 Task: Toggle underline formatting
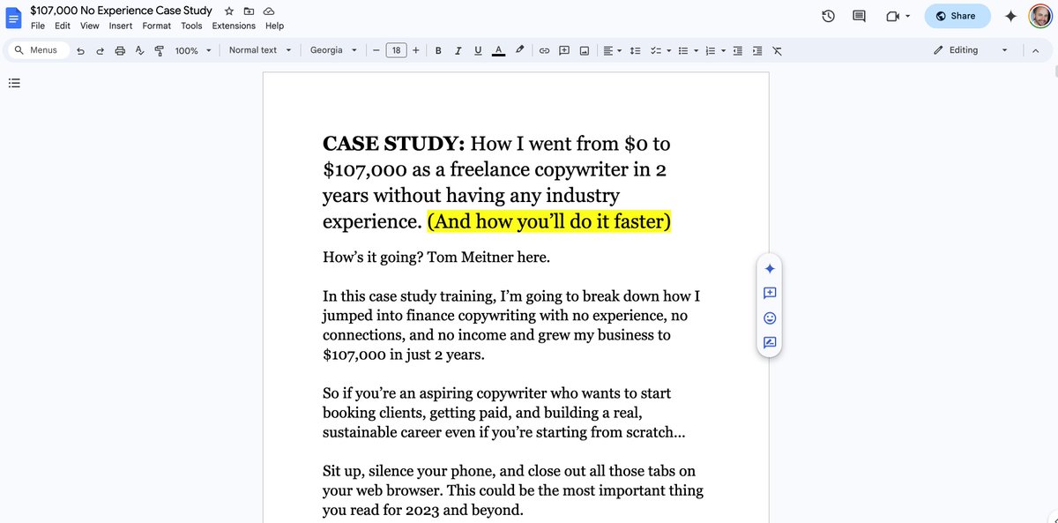pyautogui.click(x=478, y=50)
